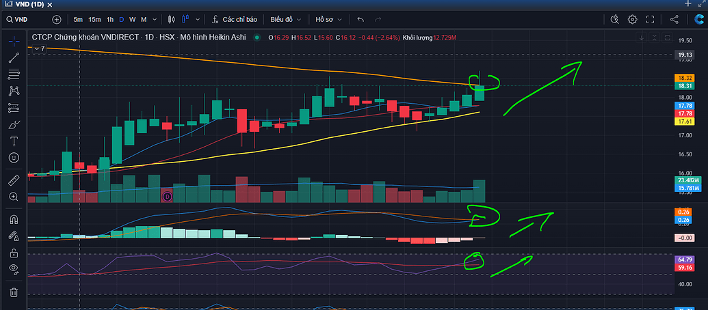
Task: Close the VND (1D) tab
Action: point(49,5)
